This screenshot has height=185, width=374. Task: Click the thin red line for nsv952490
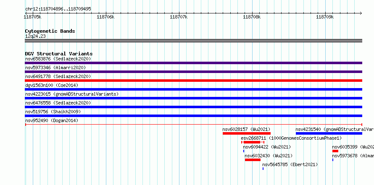point(193,125)
